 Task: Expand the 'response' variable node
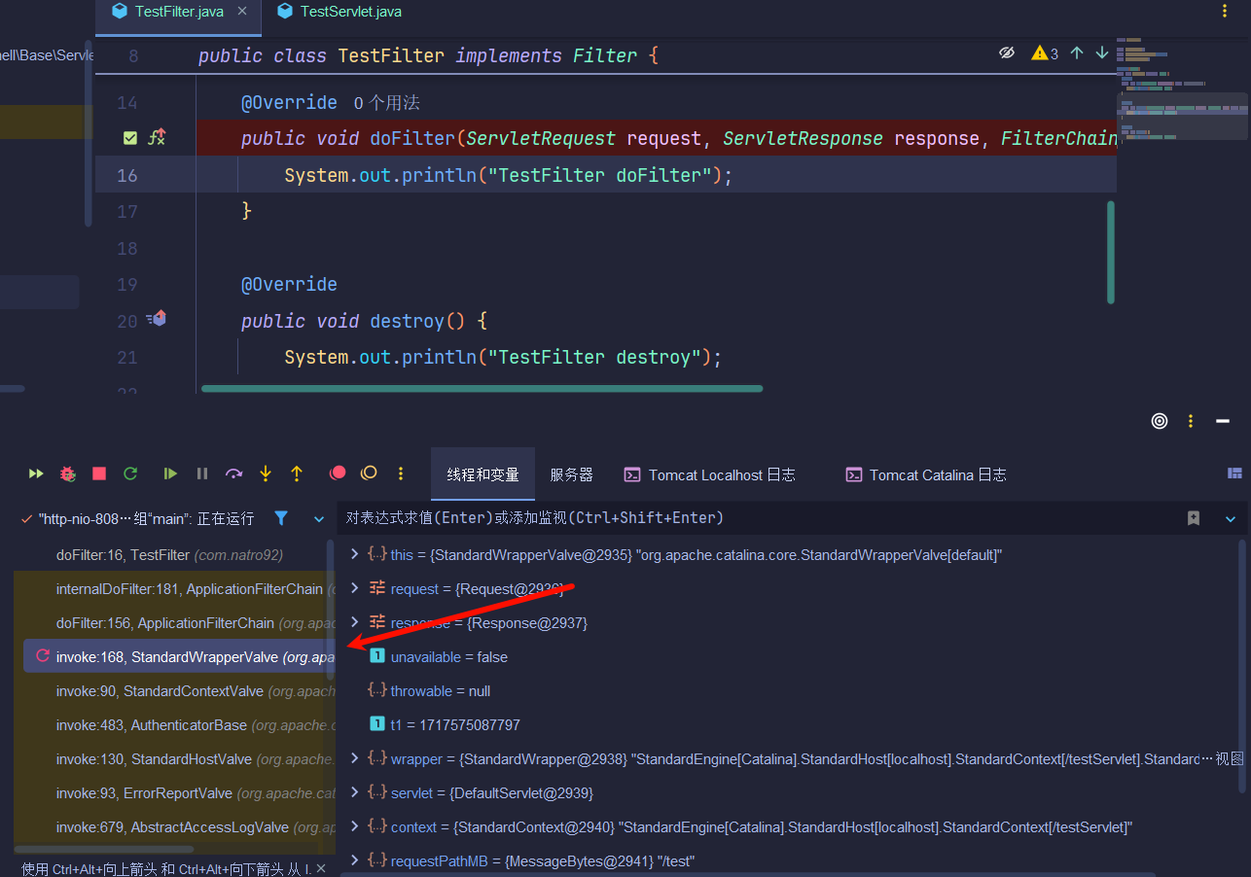coord(354,622)
